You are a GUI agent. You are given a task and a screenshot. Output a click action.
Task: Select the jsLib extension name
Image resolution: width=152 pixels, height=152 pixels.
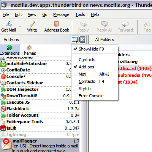click(11, 128)
